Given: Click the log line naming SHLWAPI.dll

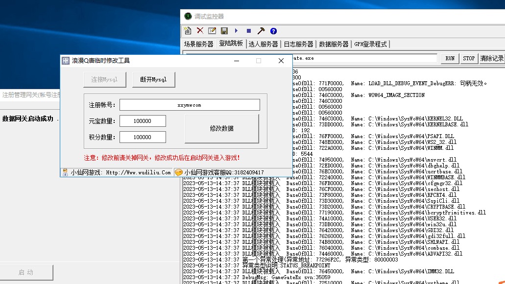Looking at the screenshot, I should click(321, 242).
